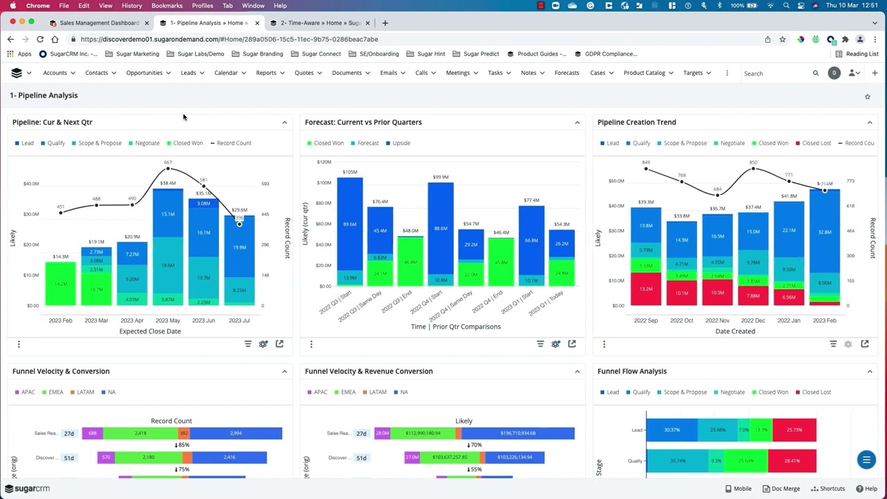Open data list icon of Pipeline Creation Trend
887x499 pixels.
click(x=833, y=344)
